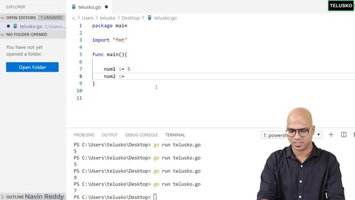Viewport: 355px width, 200px height.
Task: Click the EXPLORER sidebar title
Action: 16,7
